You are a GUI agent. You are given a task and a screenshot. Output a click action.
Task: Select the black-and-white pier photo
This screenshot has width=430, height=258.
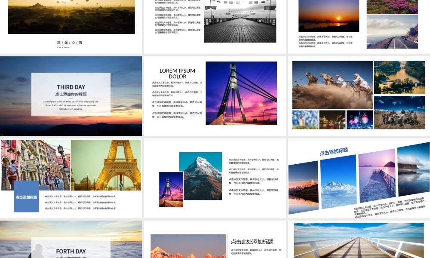click(240, 21)
